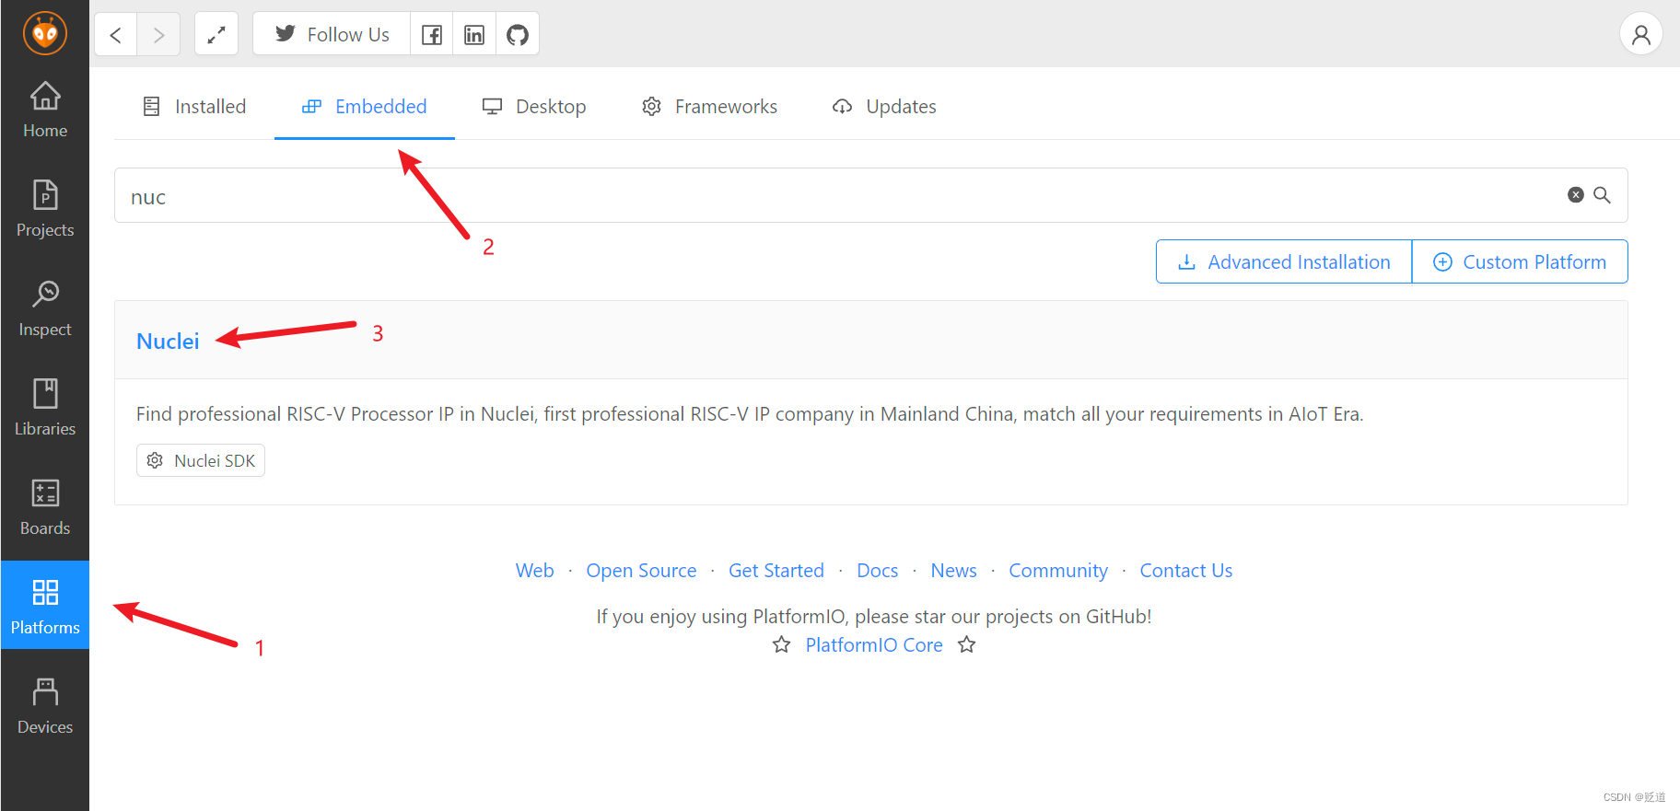
Task: Open the Devices sidebar section
Action: 45,706
